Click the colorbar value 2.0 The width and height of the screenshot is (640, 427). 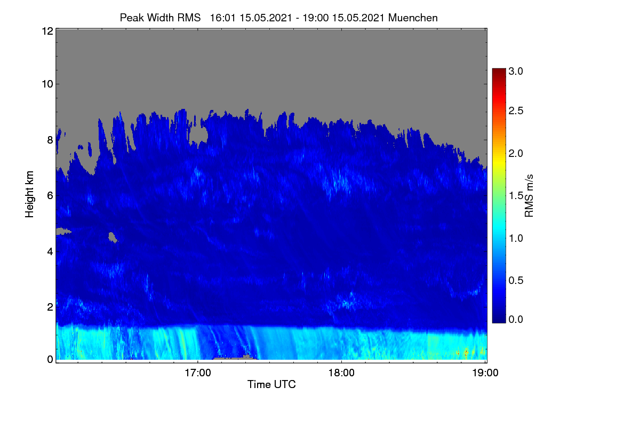pyautogui.click(x=516, y=154)
